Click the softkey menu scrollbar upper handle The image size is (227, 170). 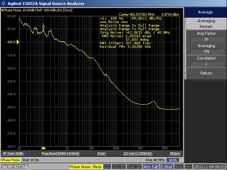point(185,21)
